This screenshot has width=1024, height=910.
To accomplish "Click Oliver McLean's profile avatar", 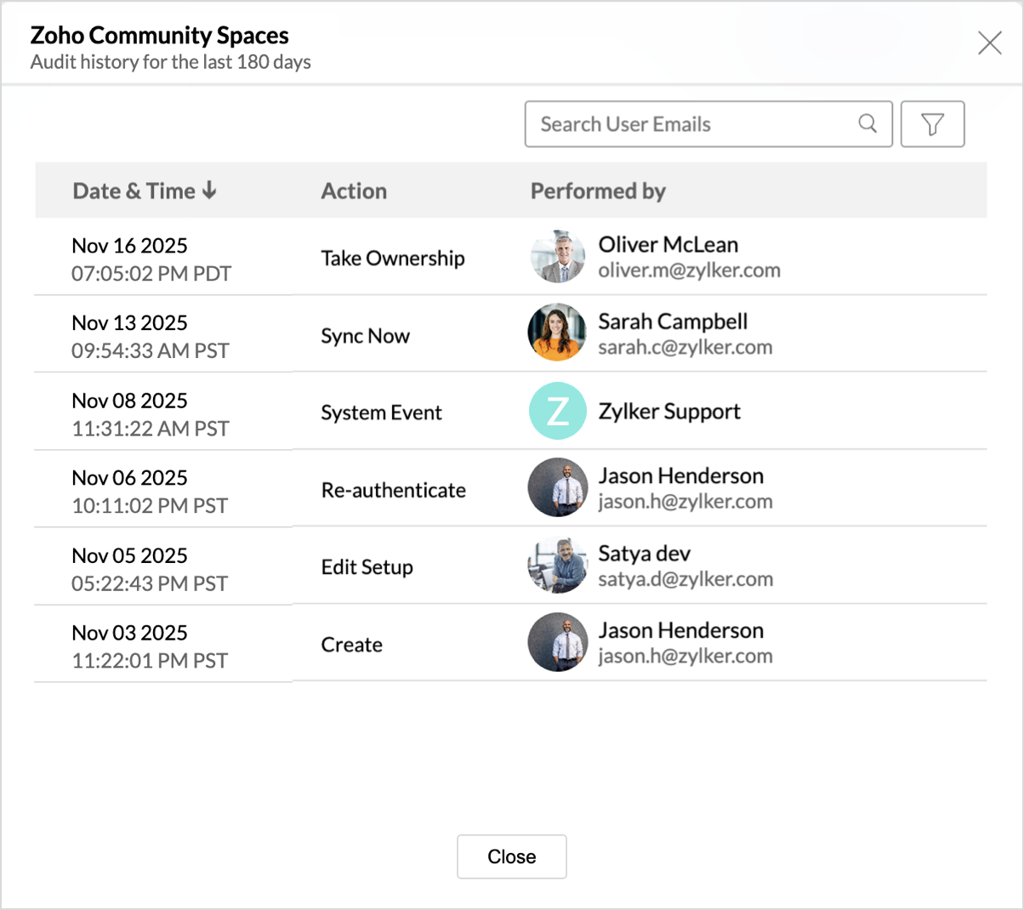I will click(557, 257).
